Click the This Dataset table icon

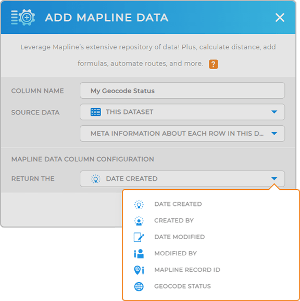coord(96,112)
